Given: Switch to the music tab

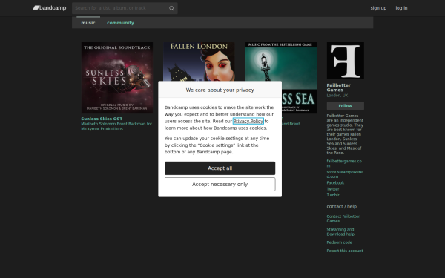Looking at the screenshot, I should click(88, 23).
